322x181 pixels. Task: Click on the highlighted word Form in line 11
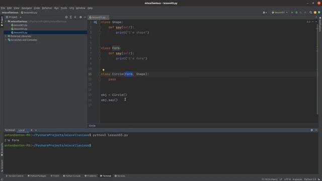tap(129, 74)
